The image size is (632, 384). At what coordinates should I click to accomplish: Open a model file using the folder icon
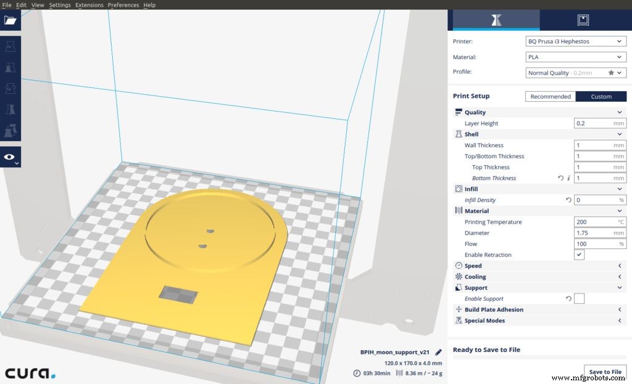click(x=10, y=20)
